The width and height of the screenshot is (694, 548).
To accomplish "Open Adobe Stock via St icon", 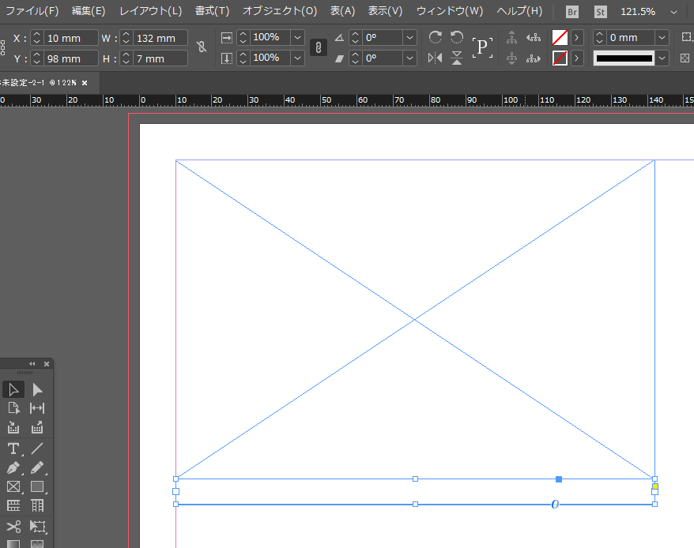I will coord(600,12).
